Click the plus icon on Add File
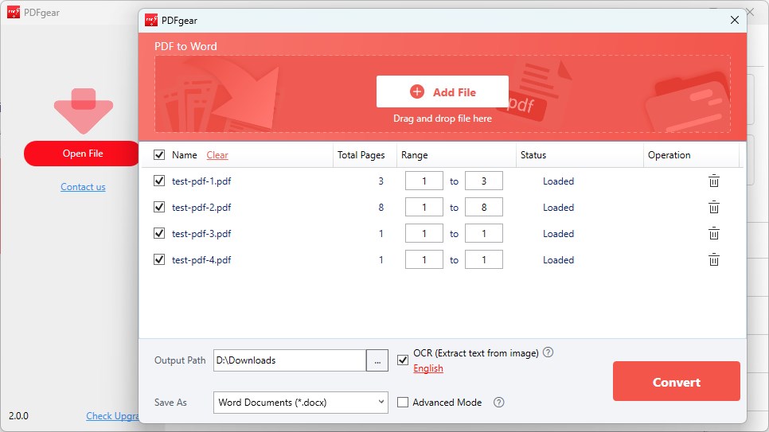Viewport: 769px width, 432px height. tap(417, 91)
